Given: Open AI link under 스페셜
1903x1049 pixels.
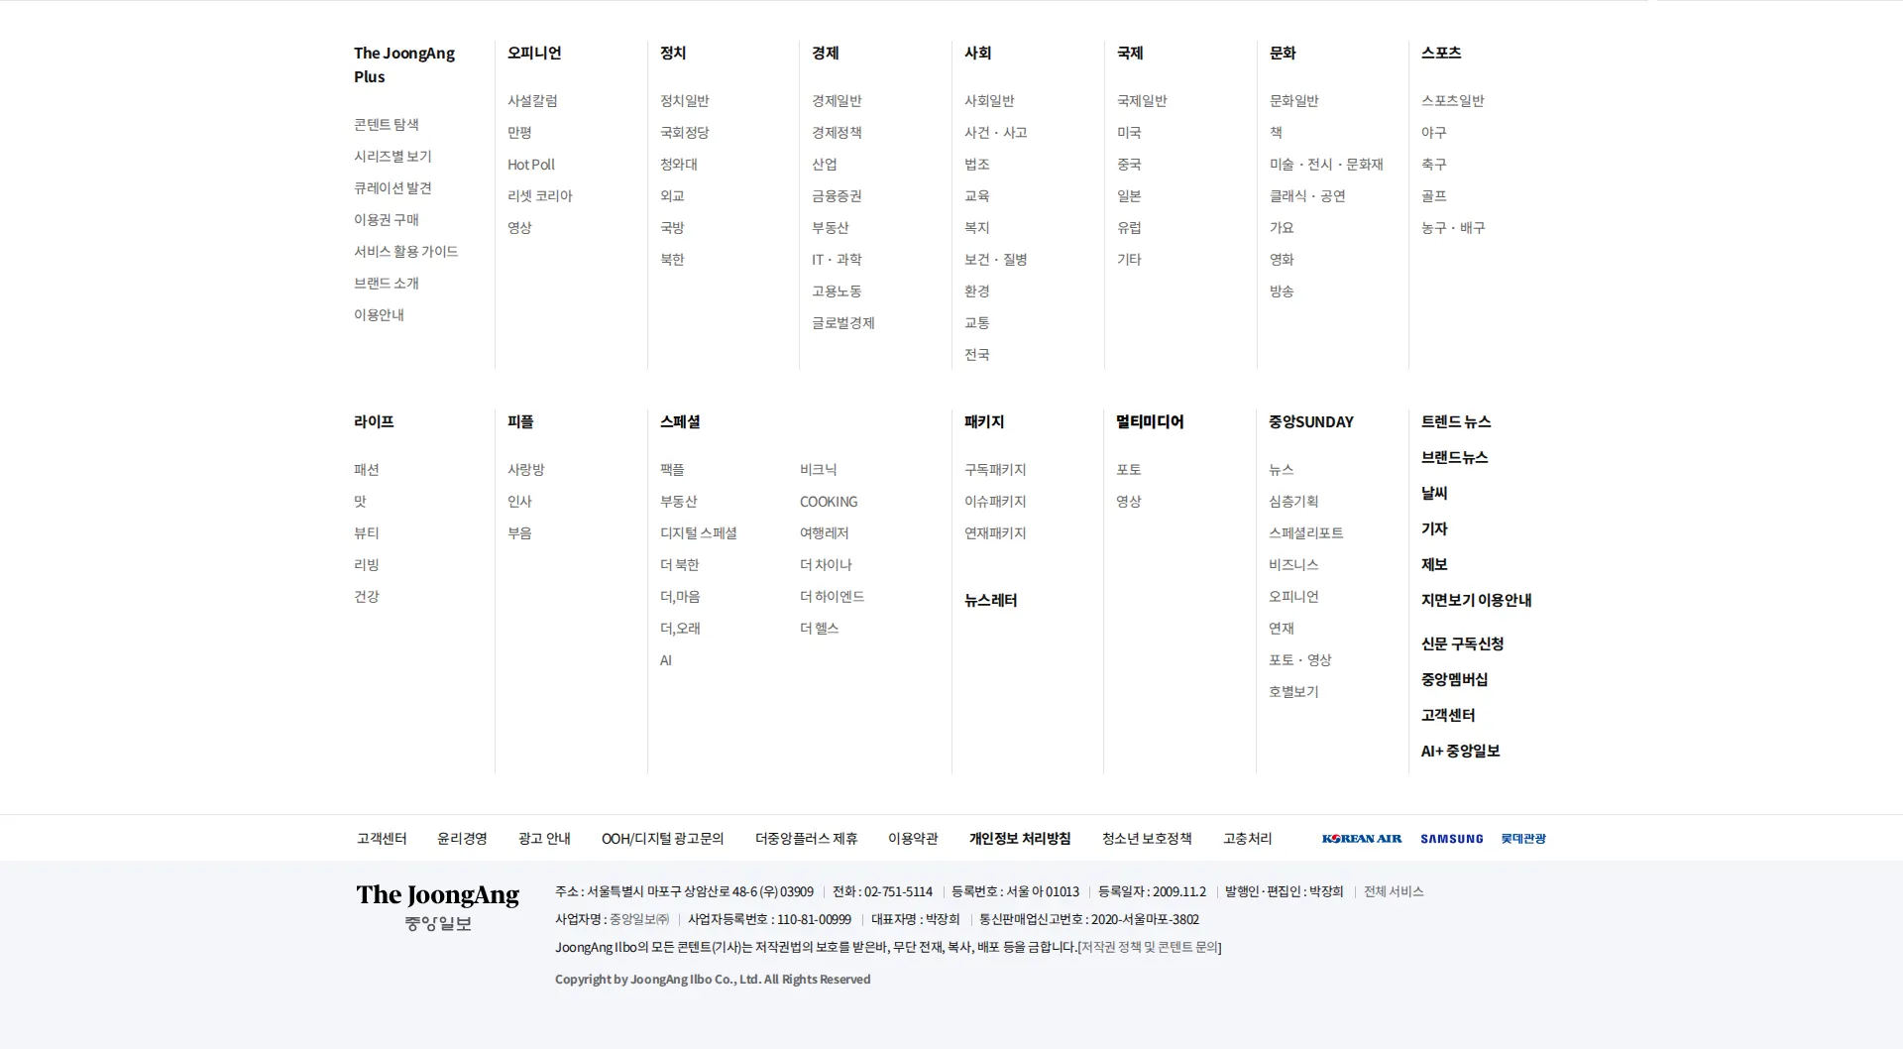Looking at the screenshot, I should (666, 660).
